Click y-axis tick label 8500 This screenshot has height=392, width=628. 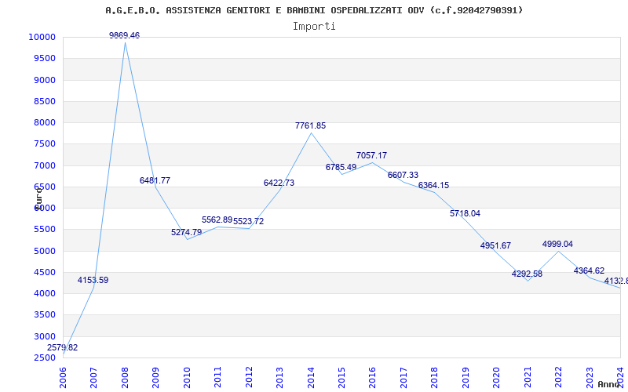pyautogui.click(x=45, y=101)
